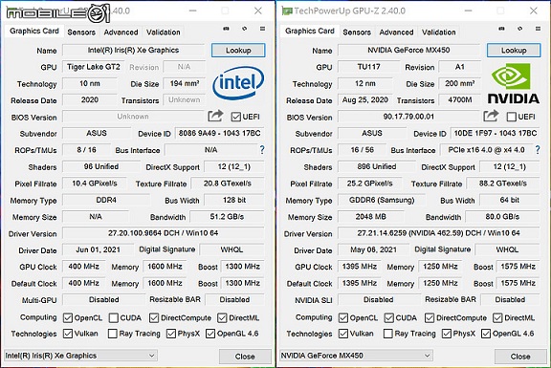Toggle the OpenGL 4.6 checkbox in Intel window
This screenshot has width=551, height=368.
210,334
